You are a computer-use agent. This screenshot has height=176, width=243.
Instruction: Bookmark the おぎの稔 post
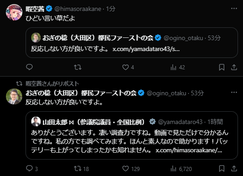click(x=222, y=169)
